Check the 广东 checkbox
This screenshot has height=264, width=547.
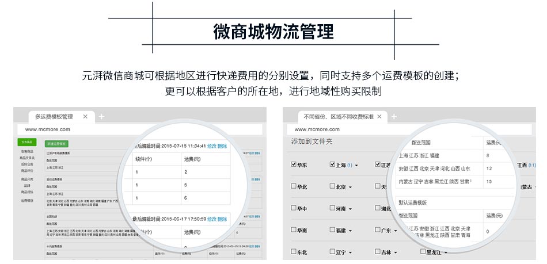(378, 230)
